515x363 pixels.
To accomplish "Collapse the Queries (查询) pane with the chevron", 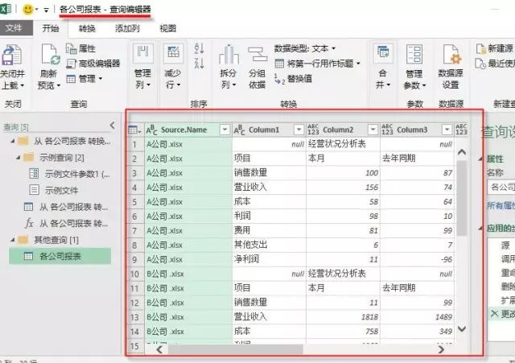I will coord(113,126).
